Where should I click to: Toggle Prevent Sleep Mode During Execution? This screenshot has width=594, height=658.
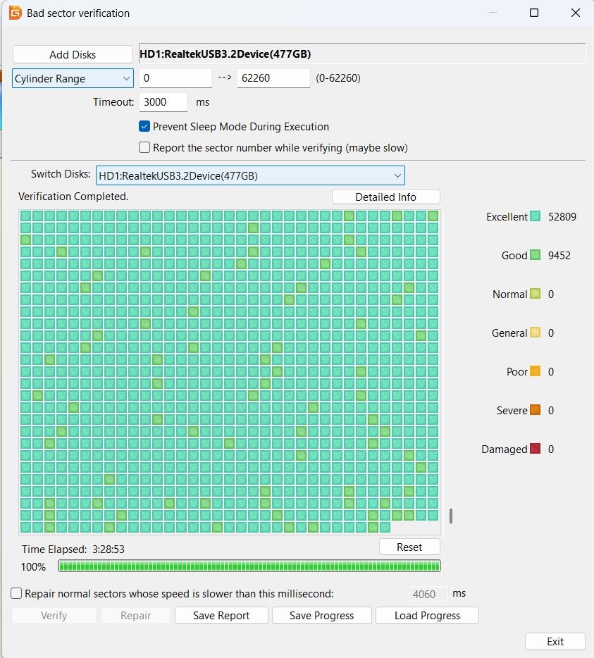(145, 127)
